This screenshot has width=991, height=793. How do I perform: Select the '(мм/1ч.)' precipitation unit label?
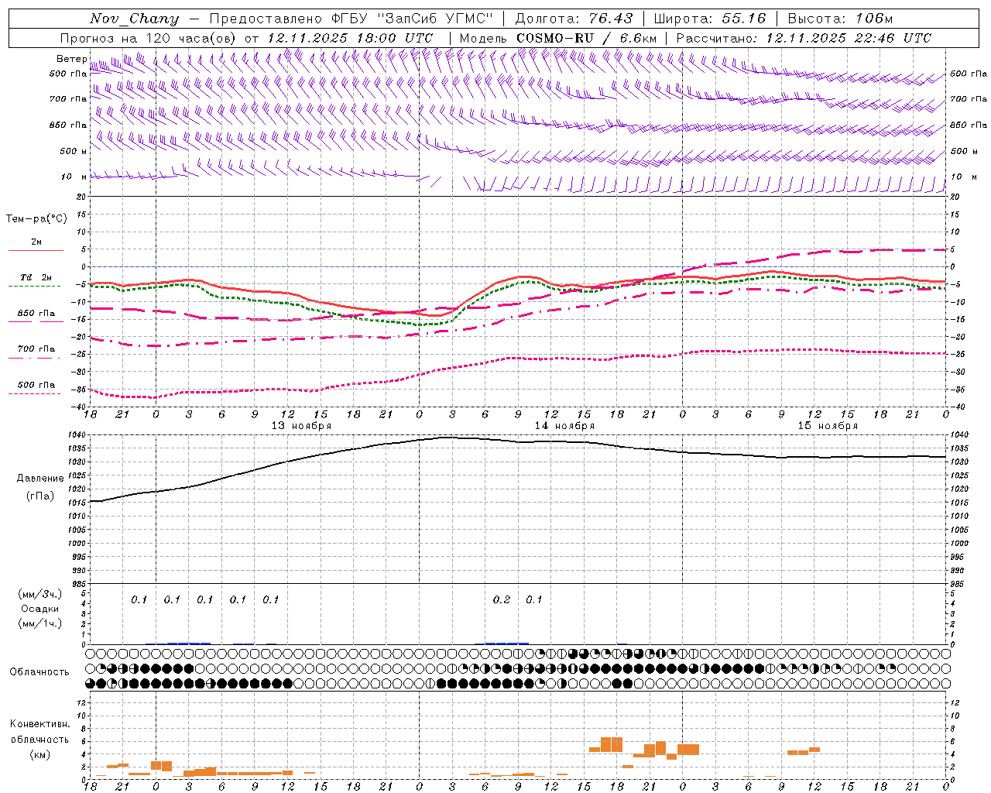[40, 623]
